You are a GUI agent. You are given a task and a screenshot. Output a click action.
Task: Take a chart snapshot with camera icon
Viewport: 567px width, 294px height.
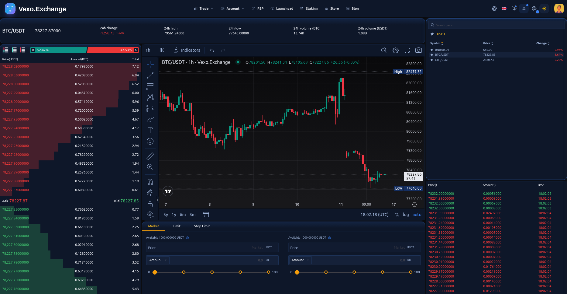[x=418, y=50]
